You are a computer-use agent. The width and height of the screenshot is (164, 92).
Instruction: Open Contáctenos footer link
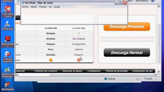pyautogui.click(x=94, y=71)
